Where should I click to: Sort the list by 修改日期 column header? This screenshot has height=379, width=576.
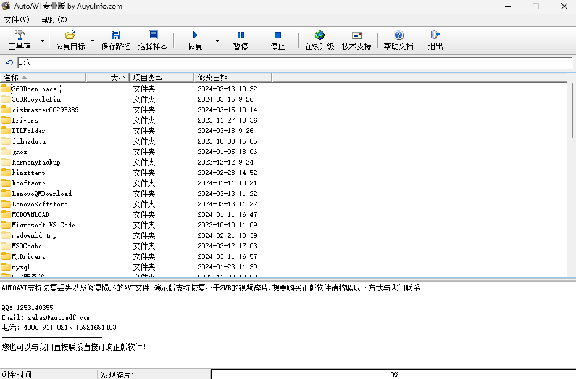(x=232, y=78)
